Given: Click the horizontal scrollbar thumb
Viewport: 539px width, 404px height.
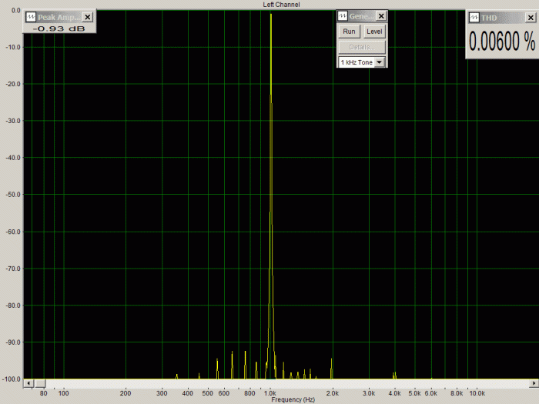Looking at the screenshot, I should click(39, 383).
